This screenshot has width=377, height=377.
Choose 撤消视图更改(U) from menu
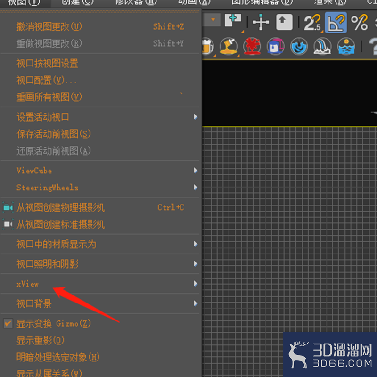100,26
